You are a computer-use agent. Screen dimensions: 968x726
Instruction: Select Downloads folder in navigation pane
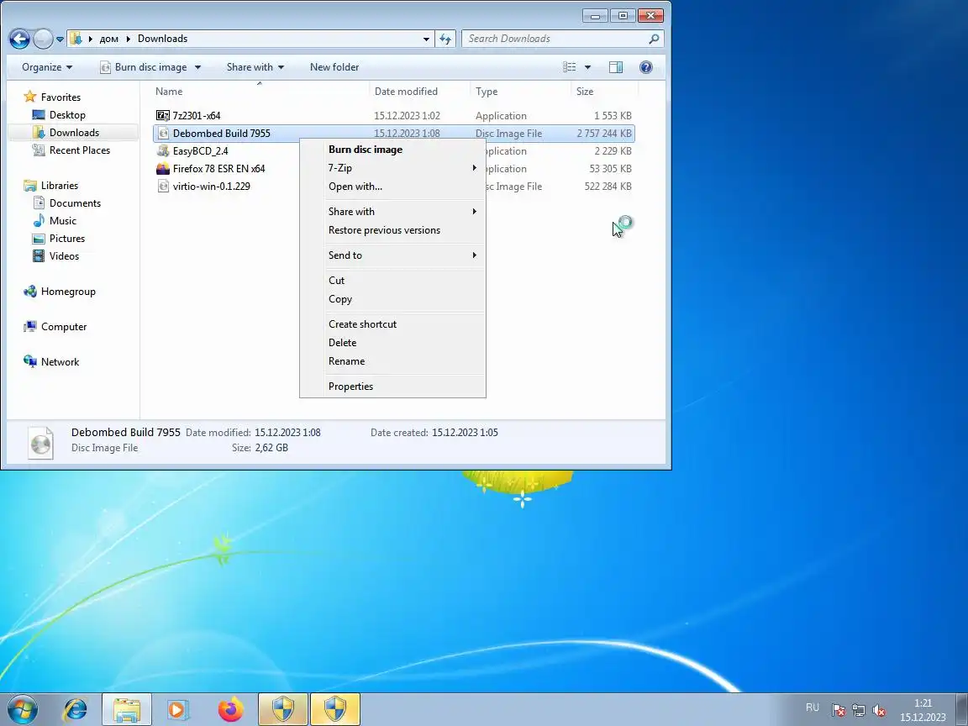(x=66, y=133)
